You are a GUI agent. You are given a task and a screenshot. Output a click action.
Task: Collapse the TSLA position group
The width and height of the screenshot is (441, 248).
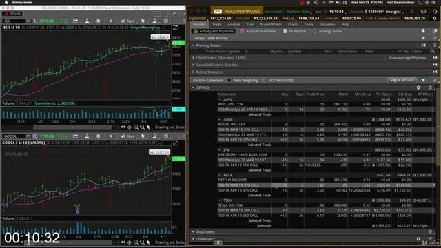[x=220, y=200]
